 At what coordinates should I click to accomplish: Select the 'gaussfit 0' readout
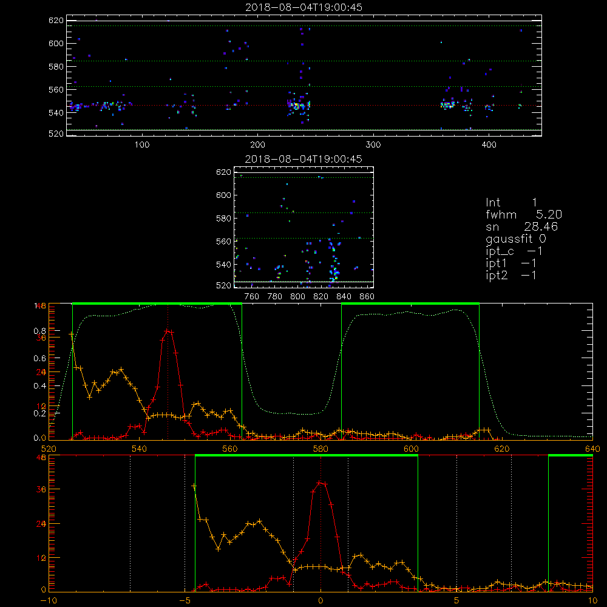pos(516,239)
